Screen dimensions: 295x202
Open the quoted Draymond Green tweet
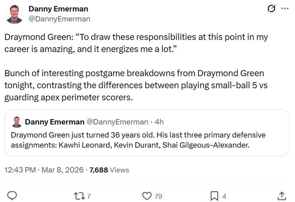[147, 139]
